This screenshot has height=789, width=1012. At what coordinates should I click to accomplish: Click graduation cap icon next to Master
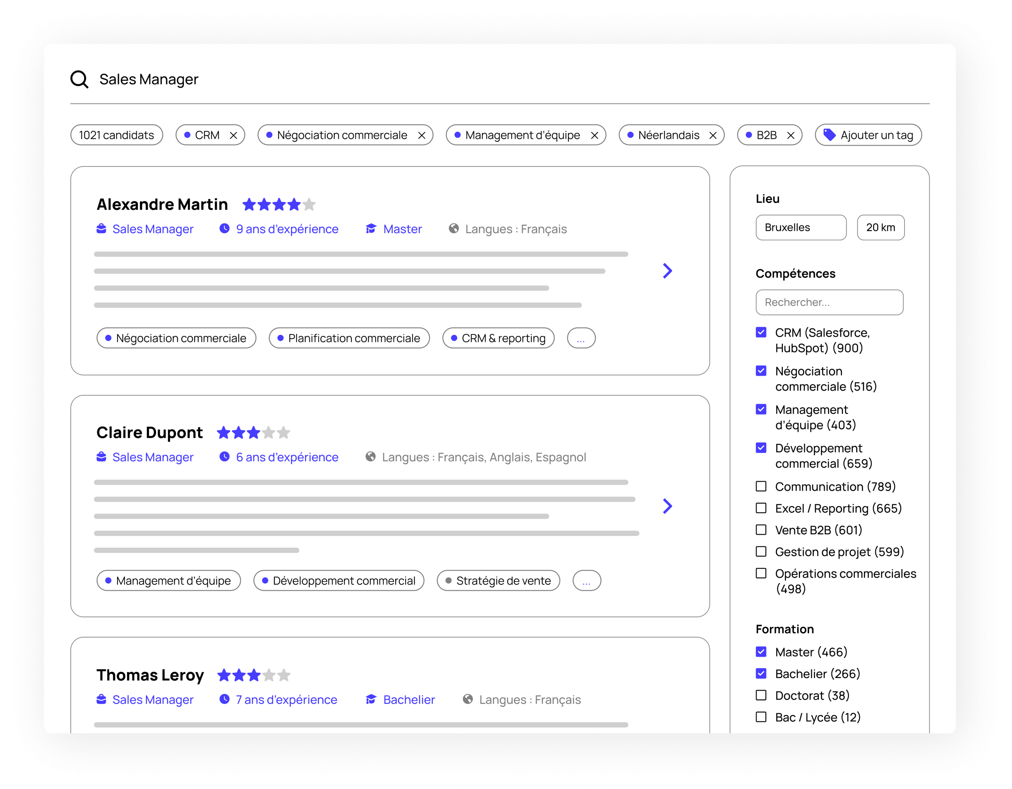point(371,229)
